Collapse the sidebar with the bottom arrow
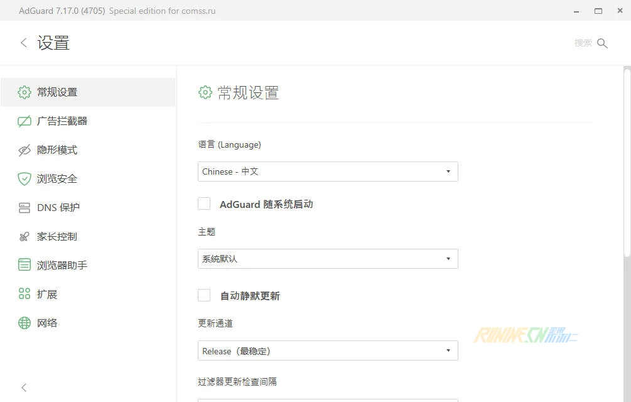This screenshot has width=631, height=402. click(24, 388)
